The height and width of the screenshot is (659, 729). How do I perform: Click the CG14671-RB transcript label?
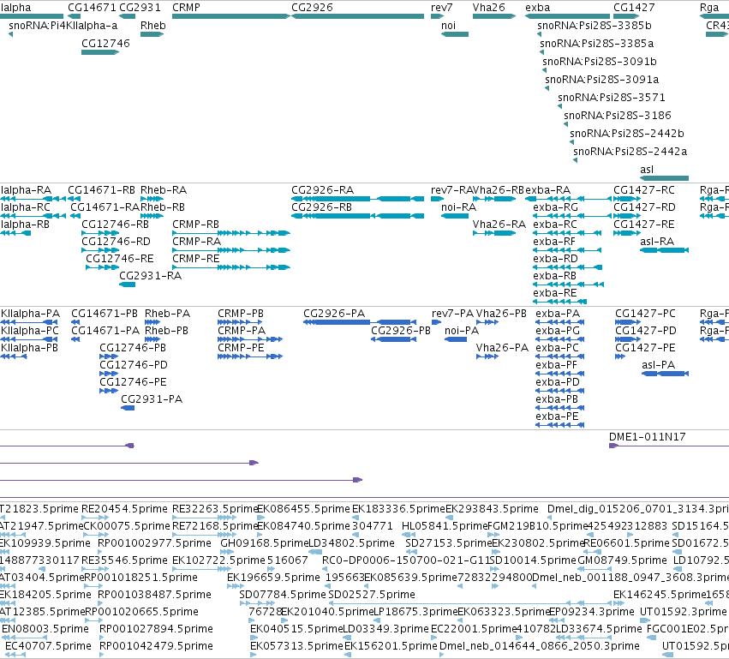[101, 190]
